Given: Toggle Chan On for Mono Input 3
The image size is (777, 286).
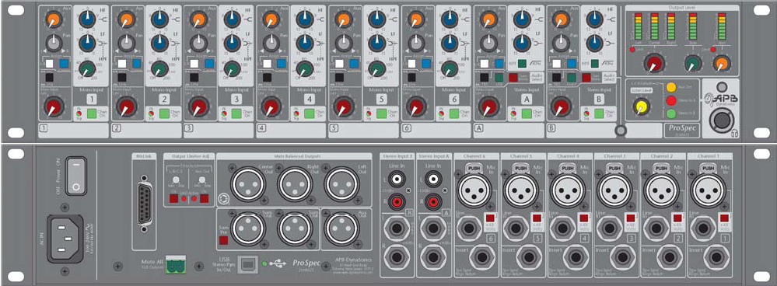Looking at the screenshot, I should click(x=236, y=113).
